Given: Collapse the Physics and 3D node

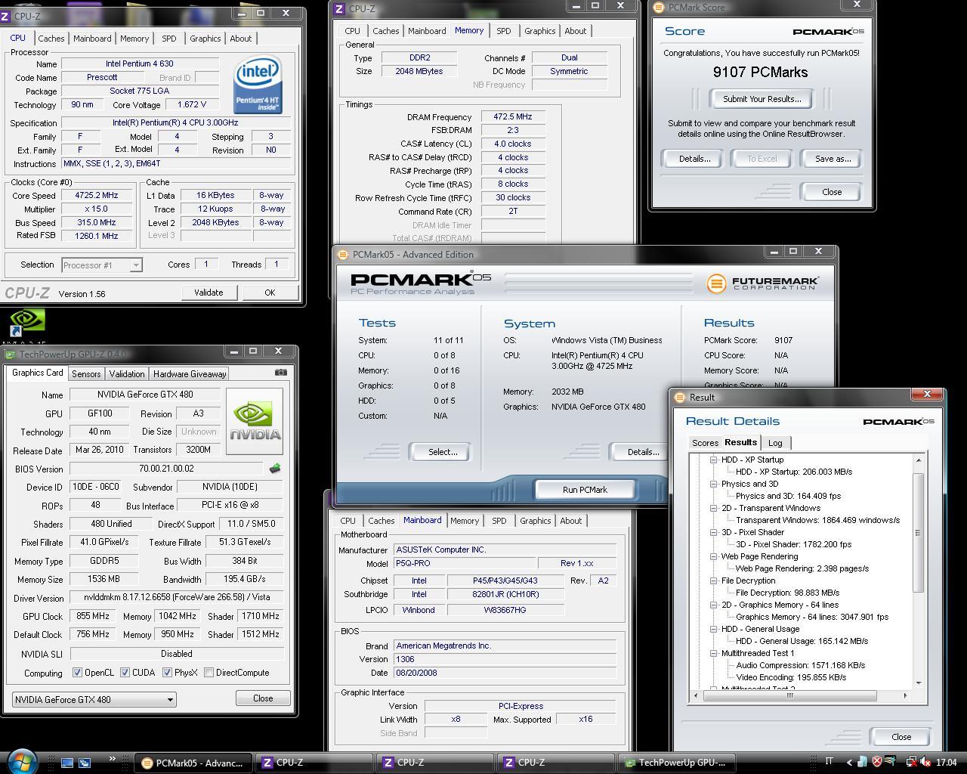Looking at the screenshot, I should (712, 484).
